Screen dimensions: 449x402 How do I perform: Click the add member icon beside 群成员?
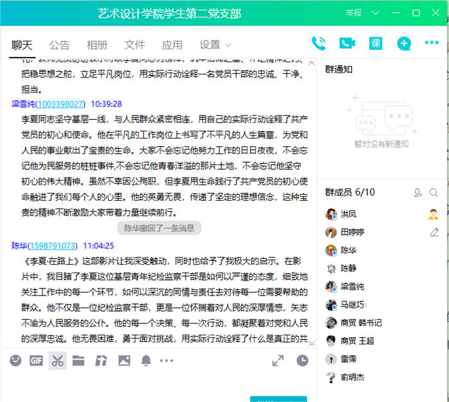coord(418,193)
